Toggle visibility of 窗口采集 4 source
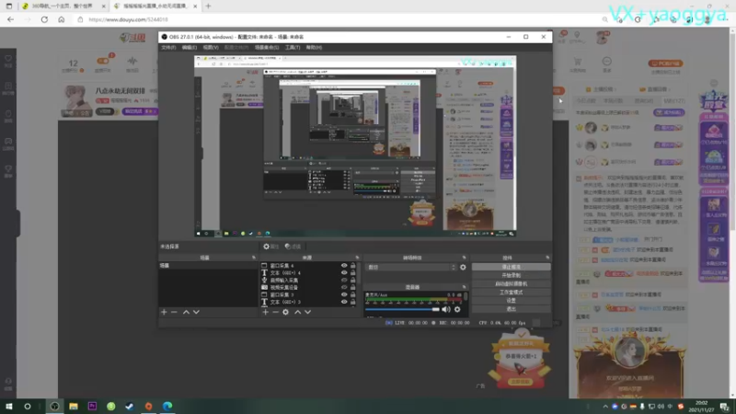The width and height of the screenshot is (736, 414). pos(344,266)
